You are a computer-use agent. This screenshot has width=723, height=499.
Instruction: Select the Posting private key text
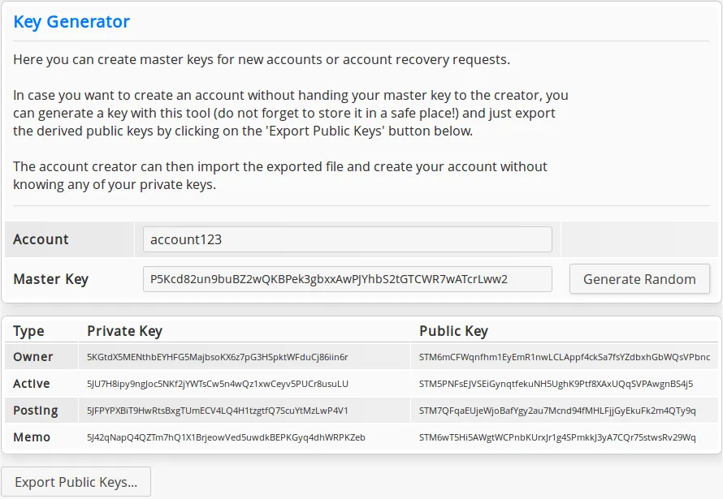click(217, 411)
